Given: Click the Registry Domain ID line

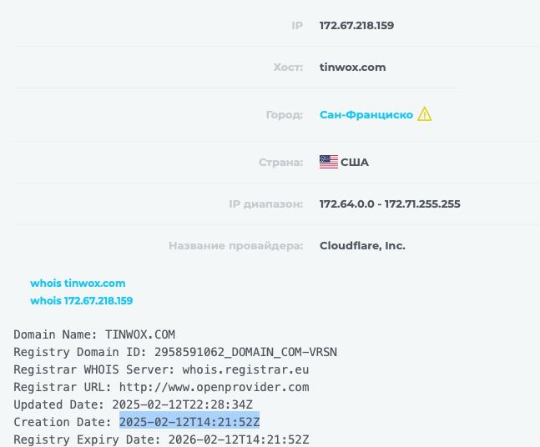Looking at the screenshot, I should pos(174,352).
